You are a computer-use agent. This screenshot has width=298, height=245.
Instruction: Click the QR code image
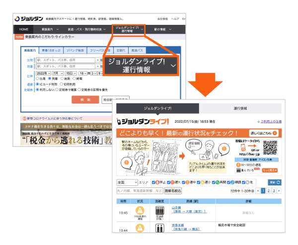pos(270,148)
